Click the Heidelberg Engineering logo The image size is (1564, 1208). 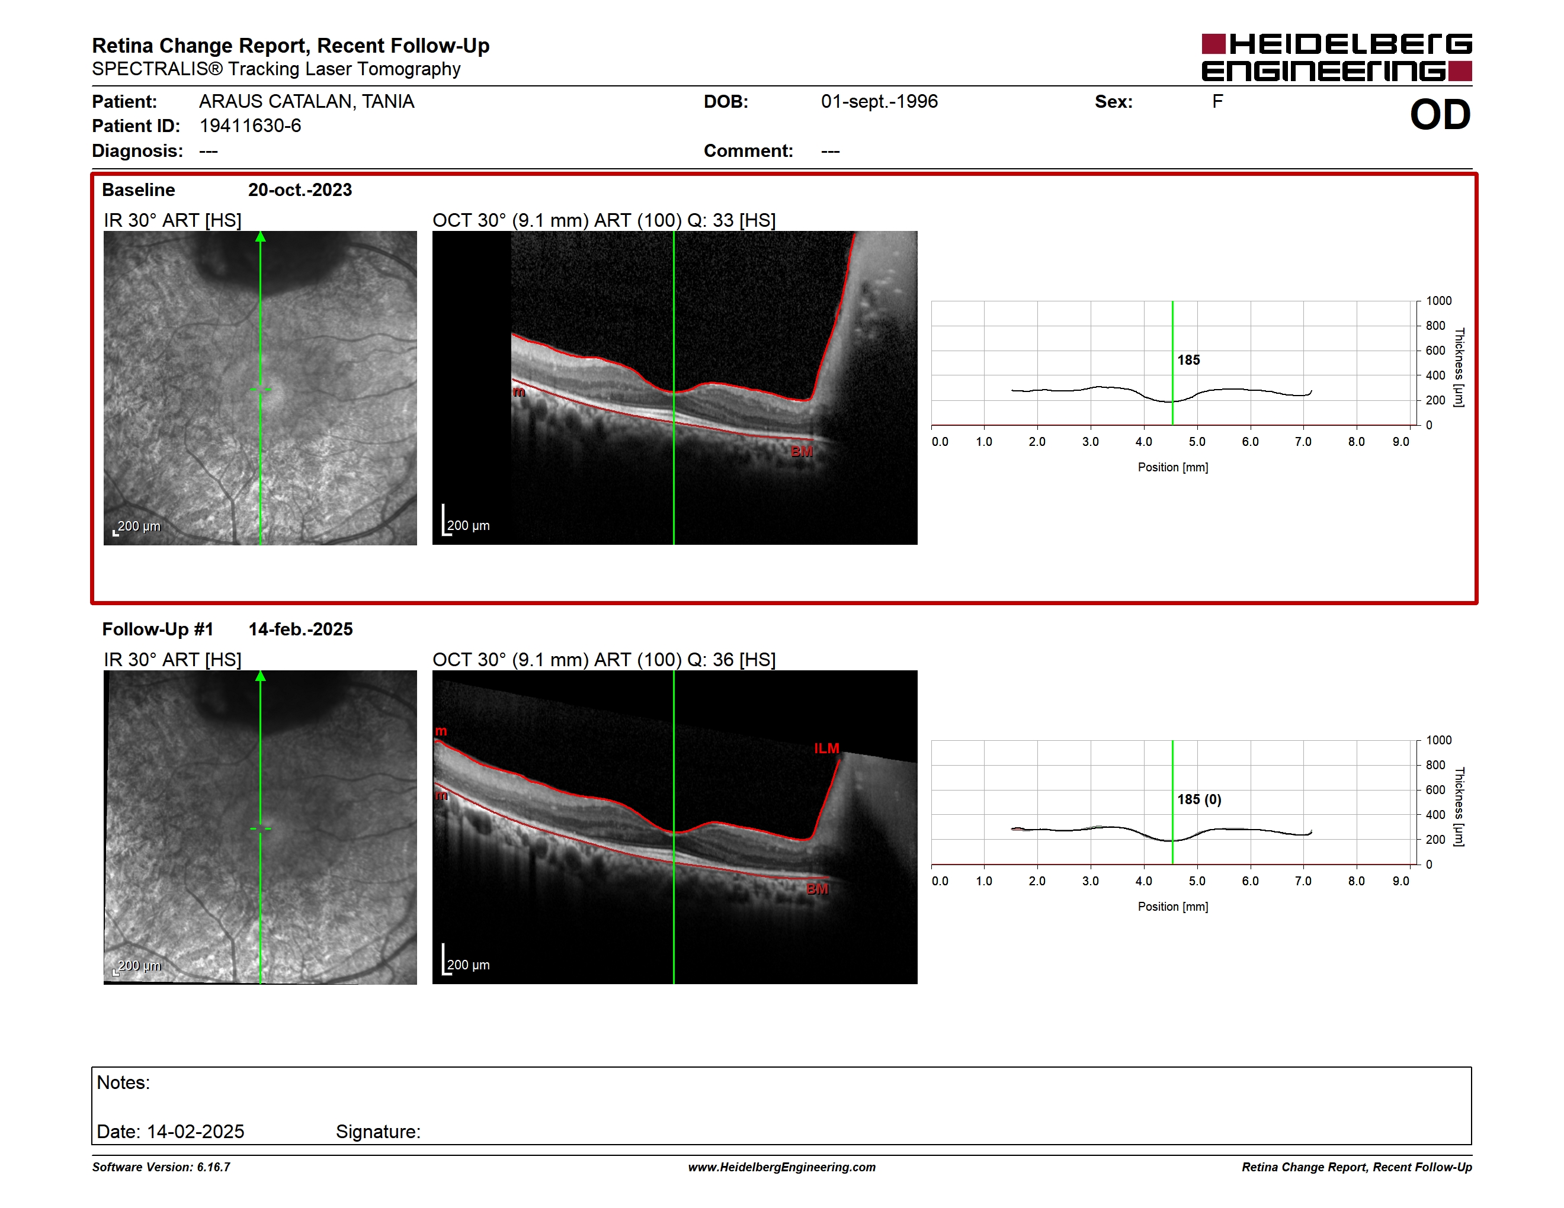[1337, 57]
